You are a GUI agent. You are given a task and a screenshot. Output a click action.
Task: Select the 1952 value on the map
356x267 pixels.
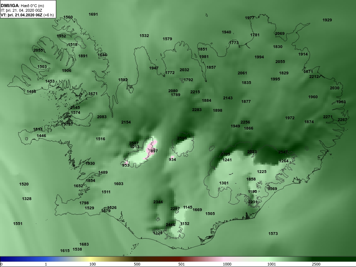[x=62, y=36]
